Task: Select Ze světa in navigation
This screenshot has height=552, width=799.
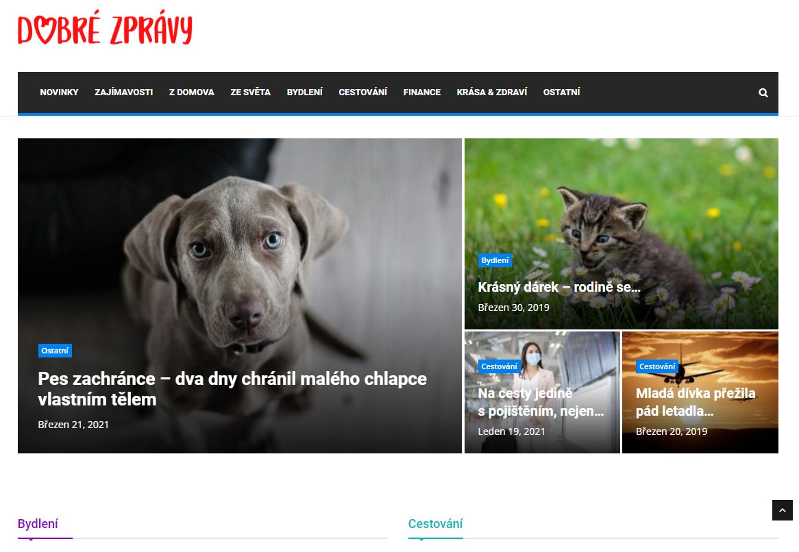Action: (x=250, y=92)
